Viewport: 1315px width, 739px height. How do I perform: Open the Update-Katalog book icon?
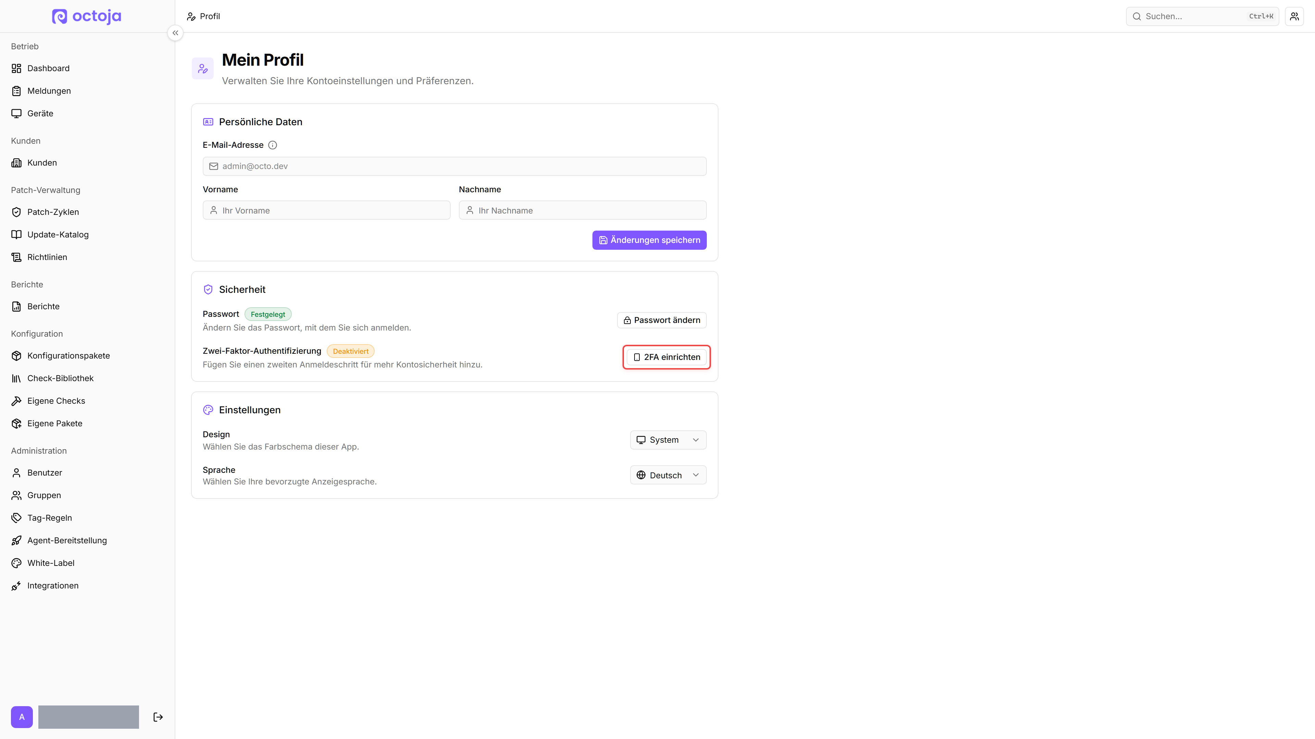[x=16, y=235]
